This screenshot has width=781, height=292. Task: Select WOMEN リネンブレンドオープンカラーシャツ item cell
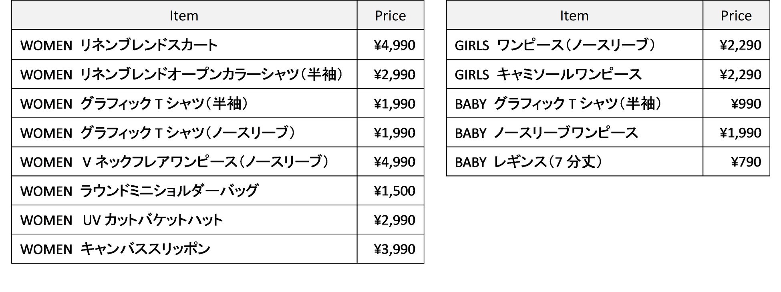(181, 74)
